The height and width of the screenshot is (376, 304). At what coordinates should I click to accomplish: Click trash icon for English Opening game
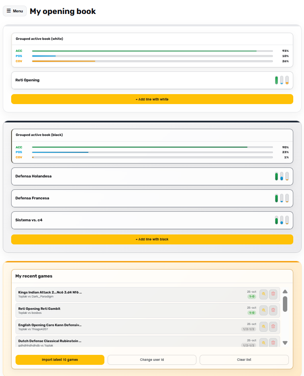tap(273, 327)
